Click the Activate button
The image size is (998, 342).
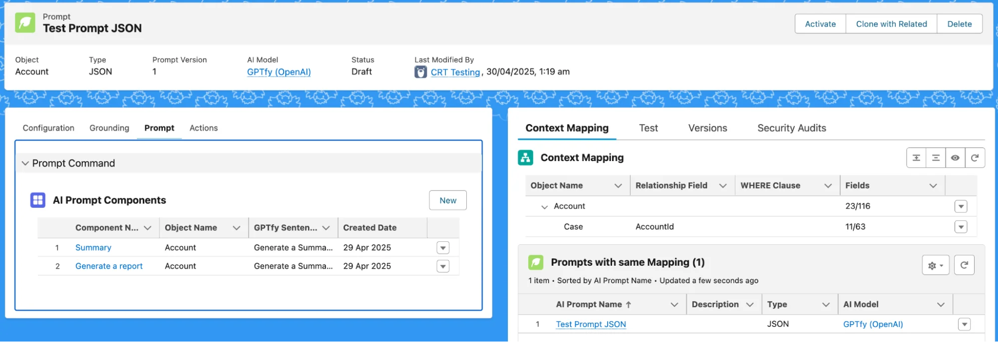click(820, 24)
